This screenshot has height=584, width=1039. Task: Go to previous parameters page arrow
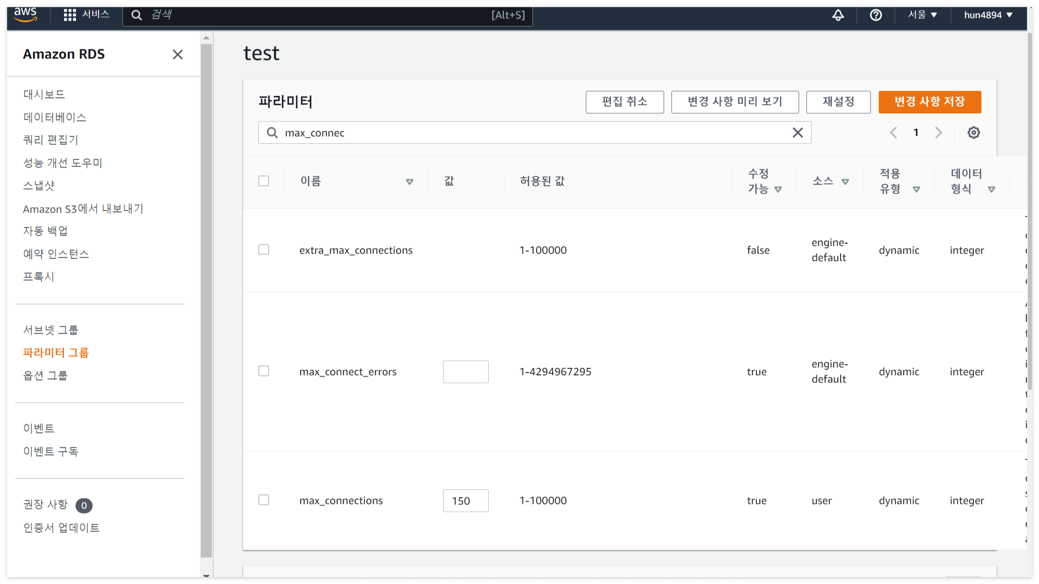click(893, 133)
